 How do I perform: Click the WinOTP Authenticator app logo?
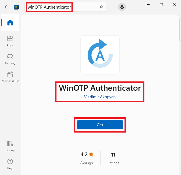click(100, 55)
